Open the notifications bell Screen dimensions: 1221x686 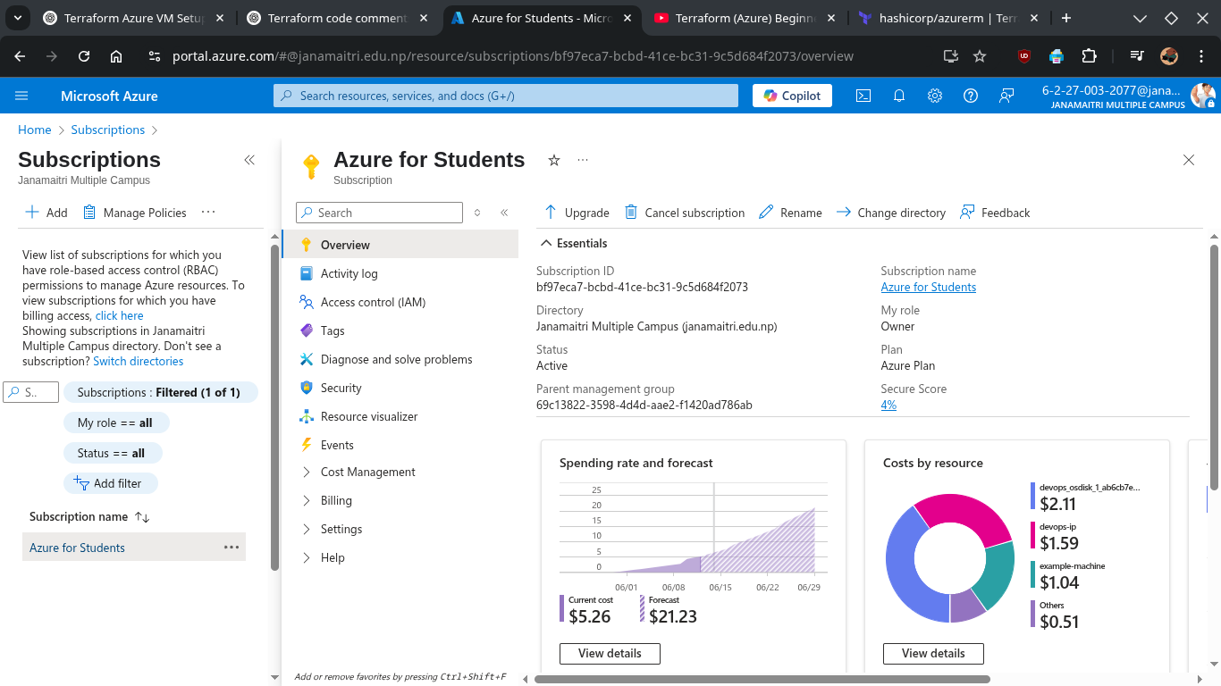point(899,96)
